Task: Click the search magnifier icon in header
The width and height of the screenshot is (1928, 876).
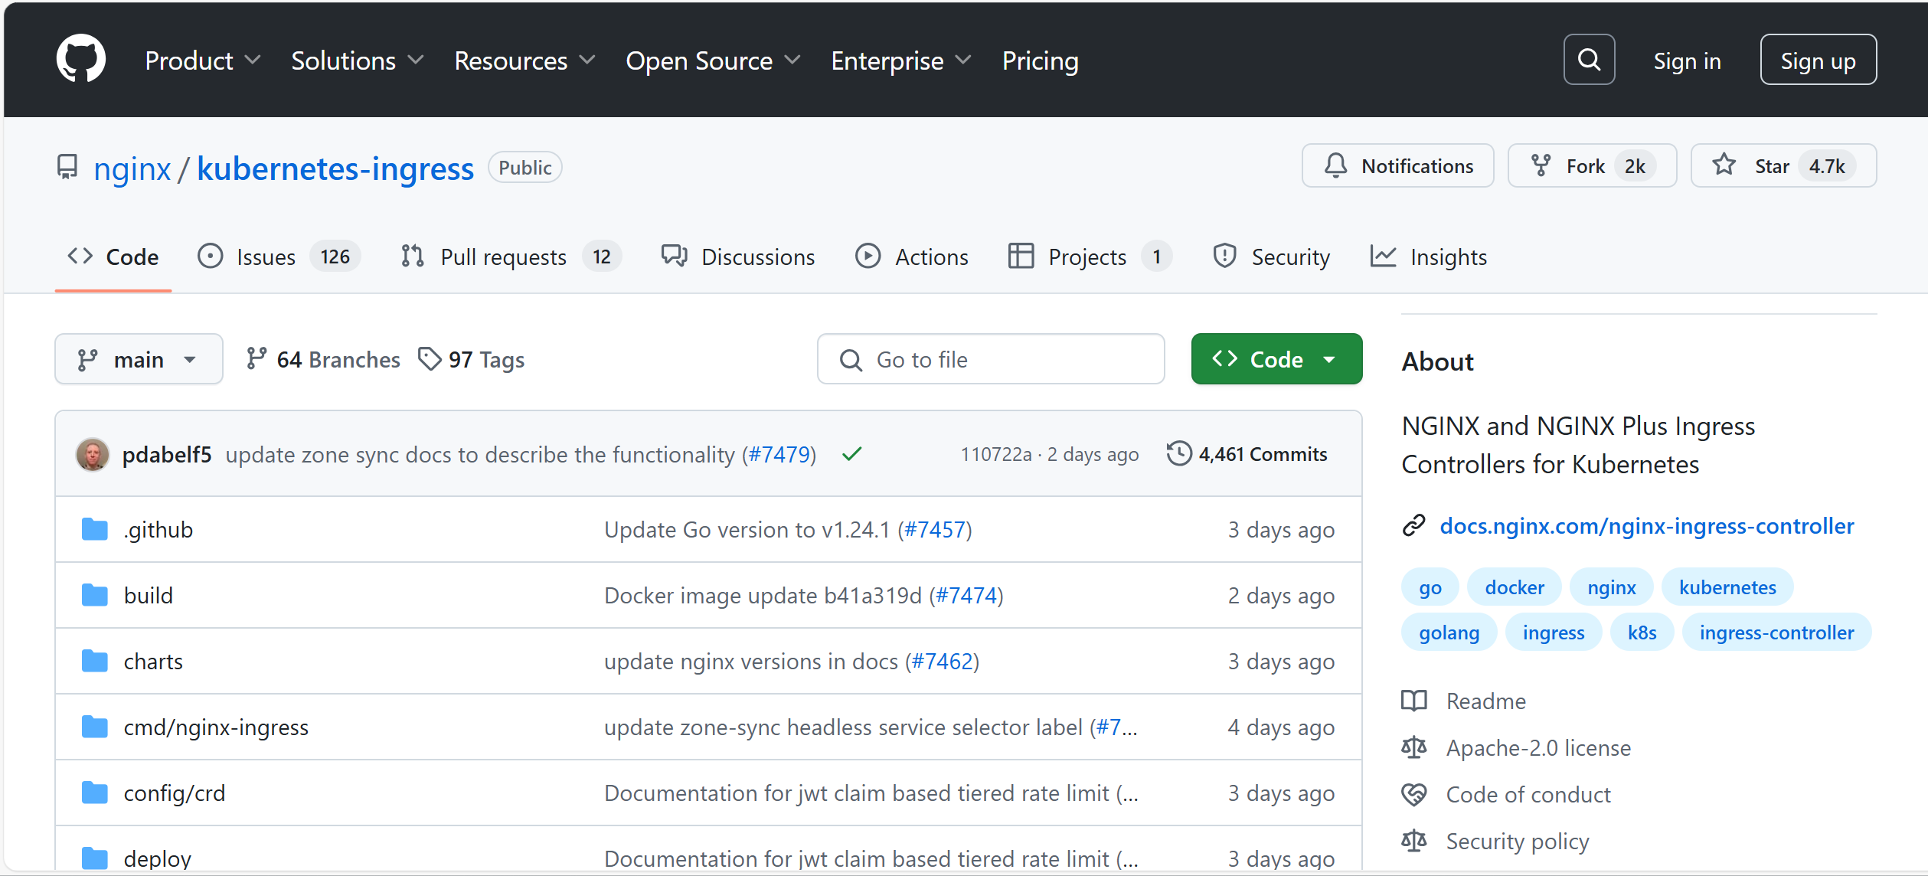Action: pyautogui.click(x=1589, y=59)
